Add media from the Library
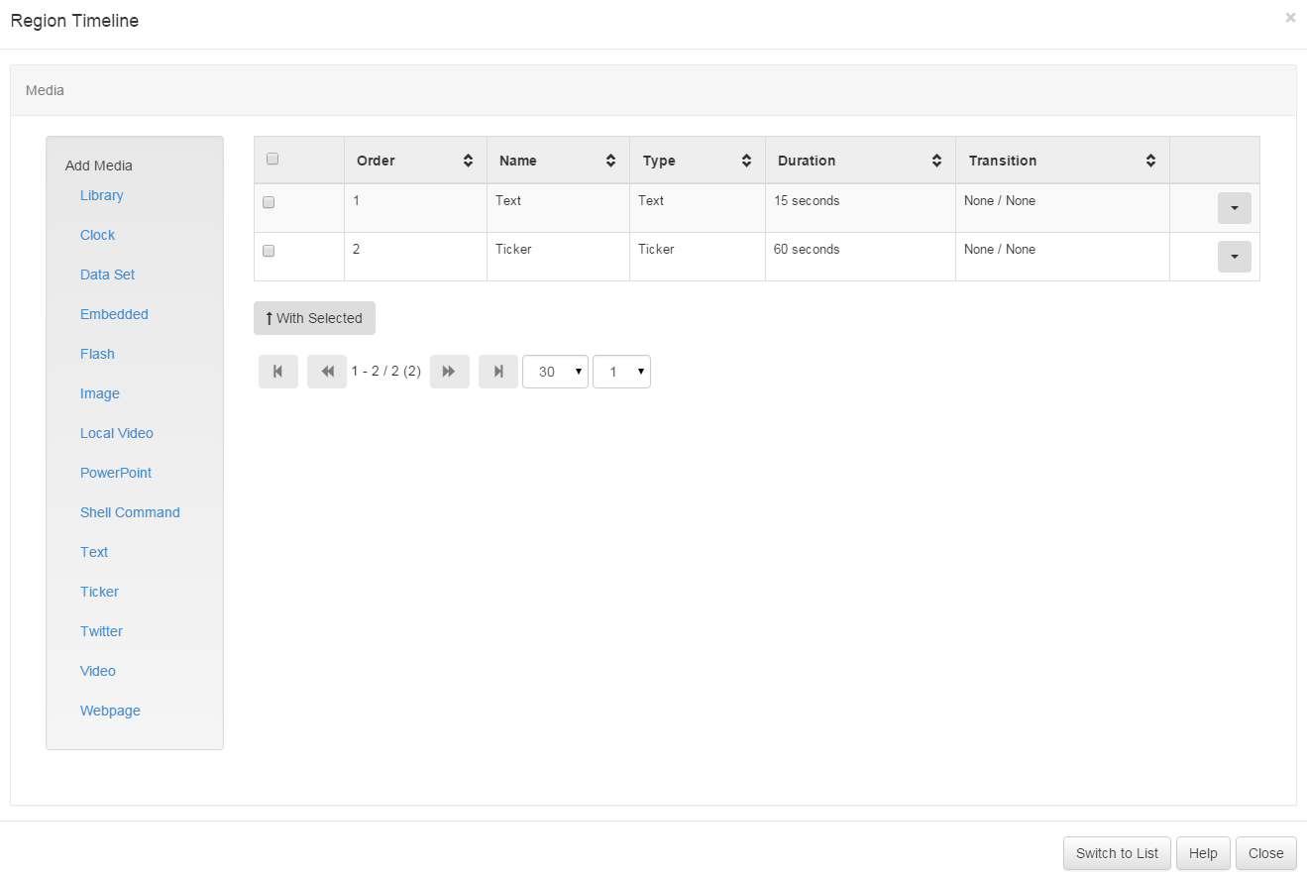1307x879 pixels. pyautogui.click(x=102, y=195)
